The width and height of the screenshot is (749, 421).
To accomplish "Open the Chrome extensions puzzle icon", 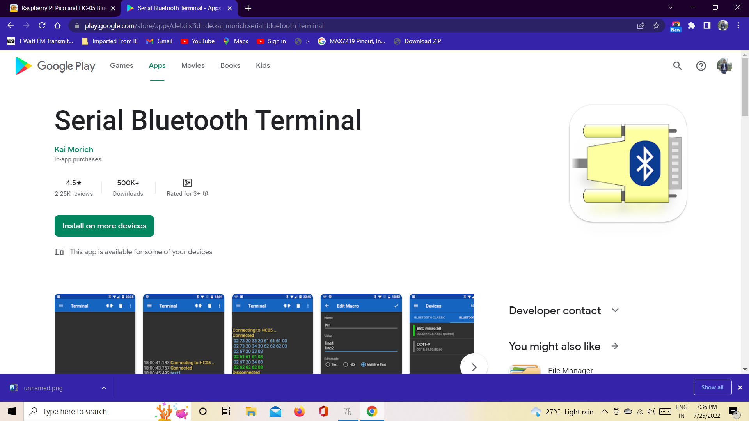I will (x=691, y=26).
